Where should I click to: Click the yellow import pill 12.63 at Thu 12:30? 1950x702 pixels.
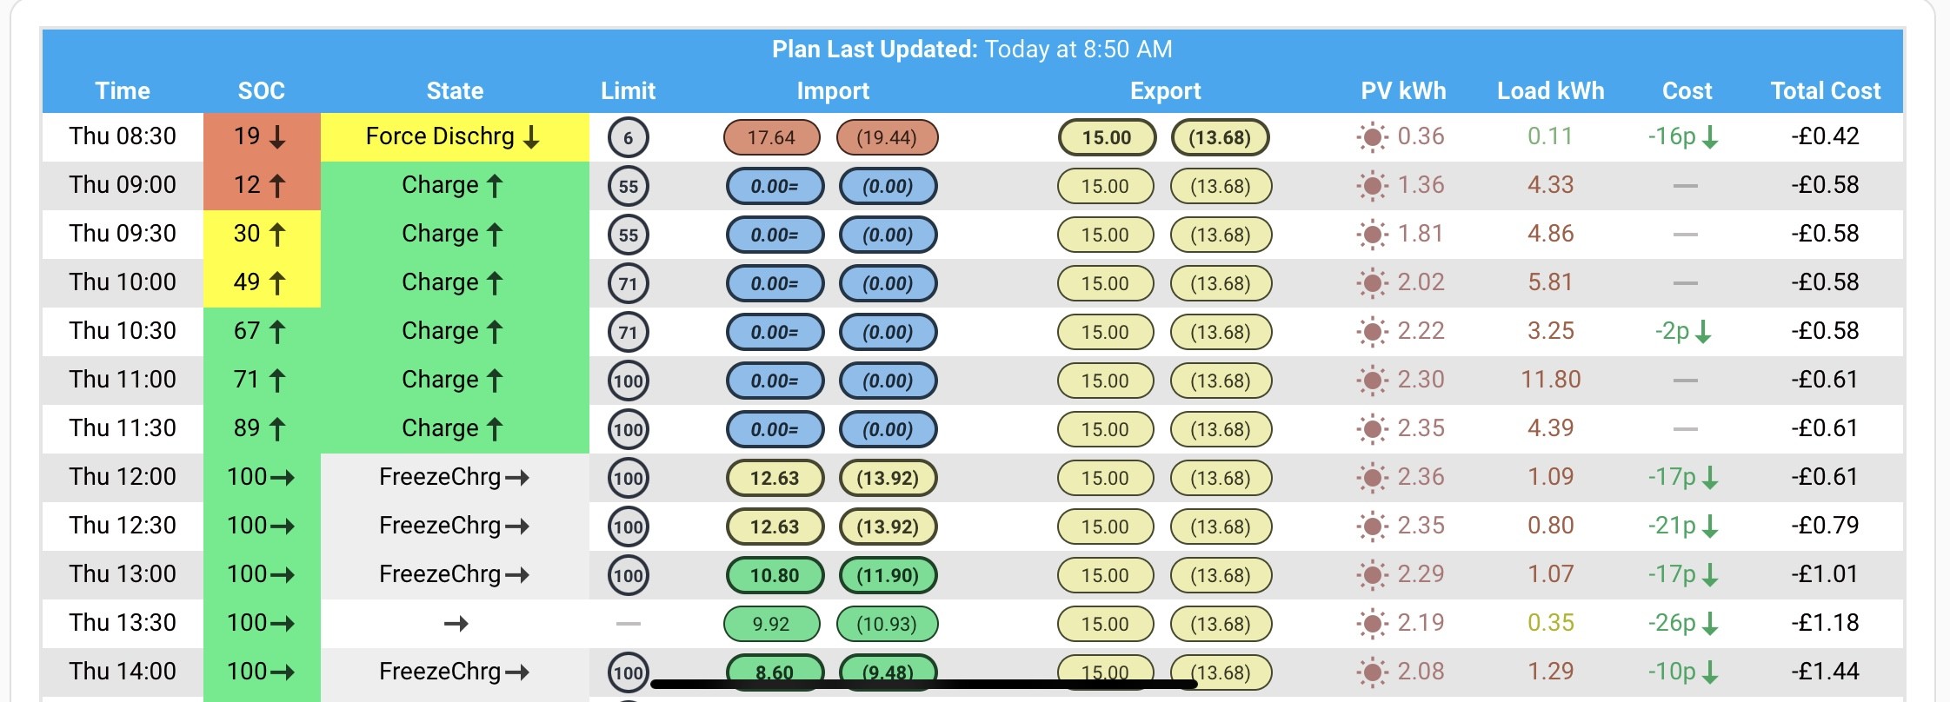[775, 526]
